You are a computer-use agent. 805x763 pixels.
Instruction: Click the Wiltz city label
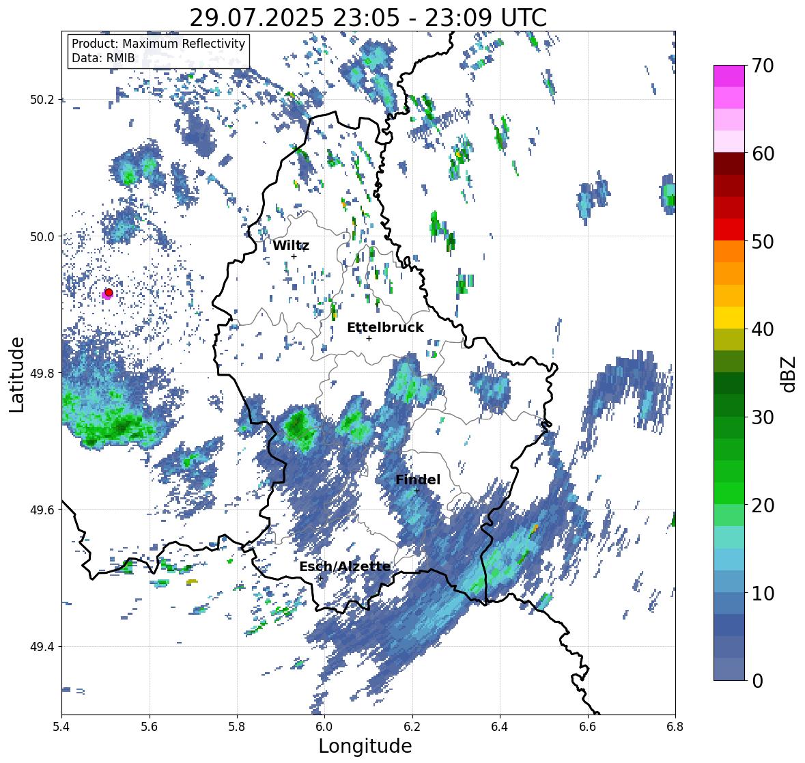291,245
